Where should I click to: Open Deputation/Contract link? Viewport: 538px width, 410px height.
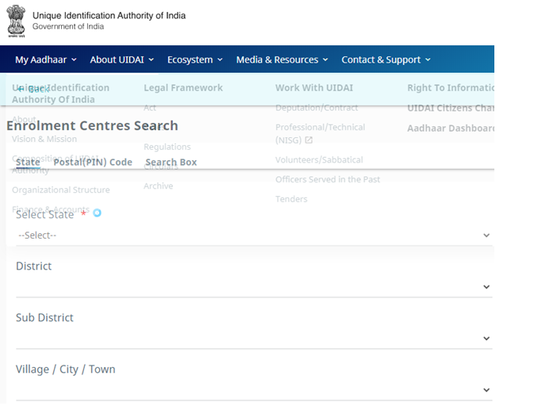click(x=317, y=108)
